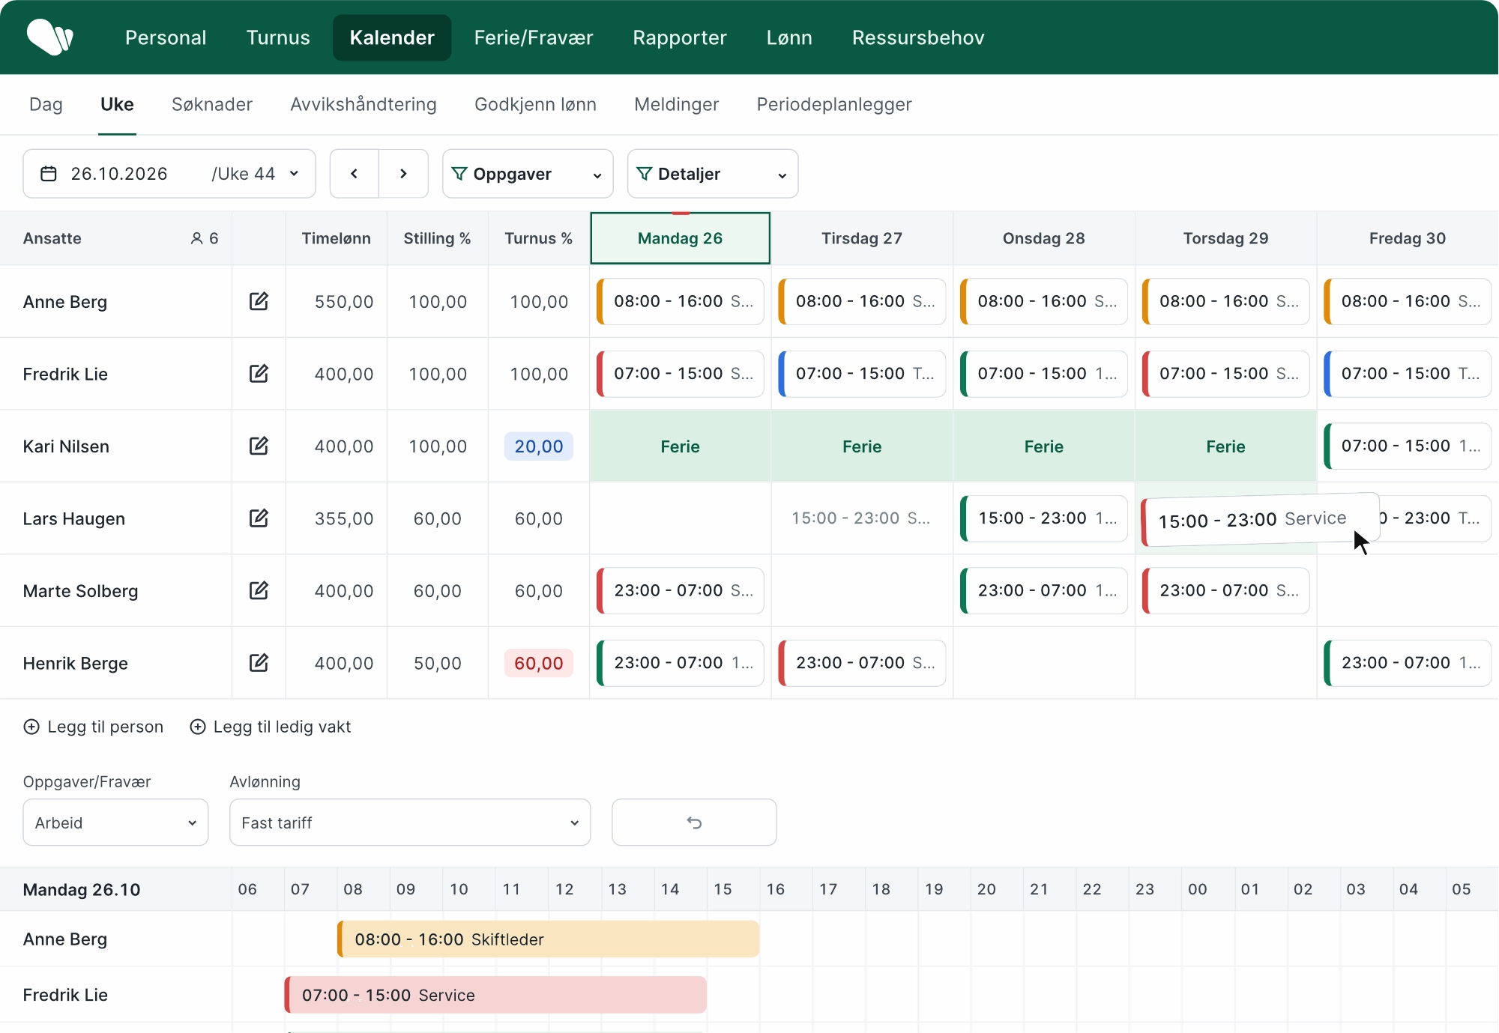The image size is (1499, 1033).
Task: Switch to the Uke tab
Action: pyautogui.click(x=117, y=104)
